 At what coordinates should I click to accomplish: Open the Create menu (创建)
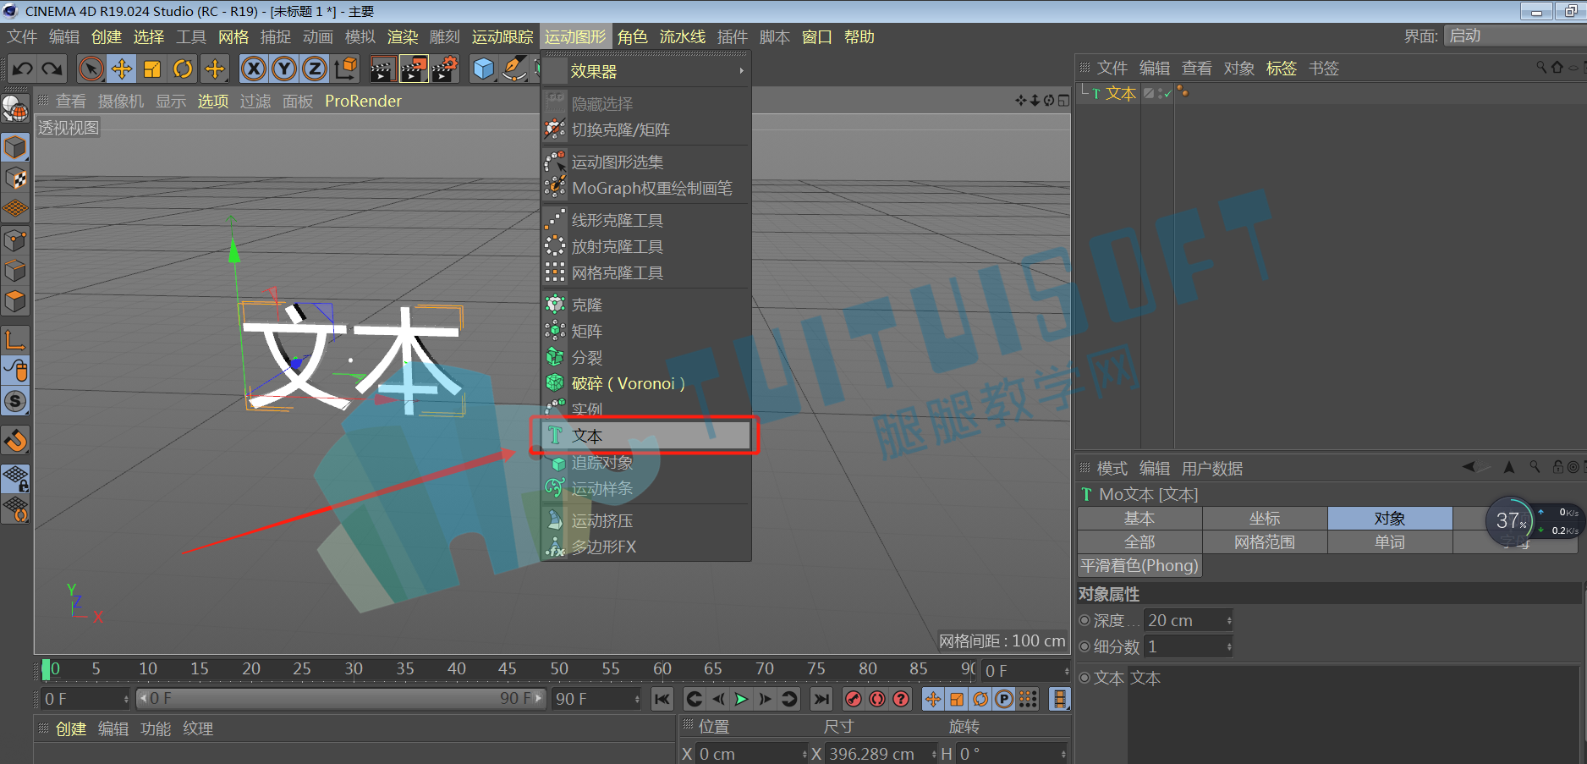point(107,37)
